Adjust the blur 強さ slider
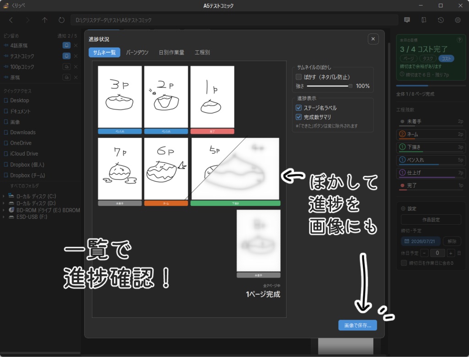 (x=329, y=86)
